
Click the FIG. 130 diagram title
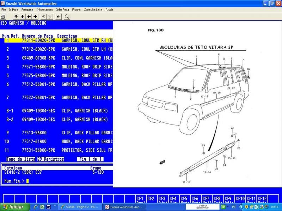point(156,30)
